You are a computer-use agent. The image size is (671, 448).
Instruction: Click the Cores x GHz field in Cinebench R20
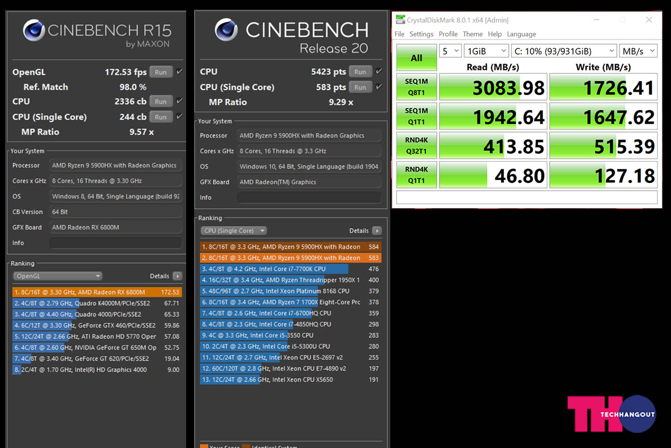tap(309, 151)
